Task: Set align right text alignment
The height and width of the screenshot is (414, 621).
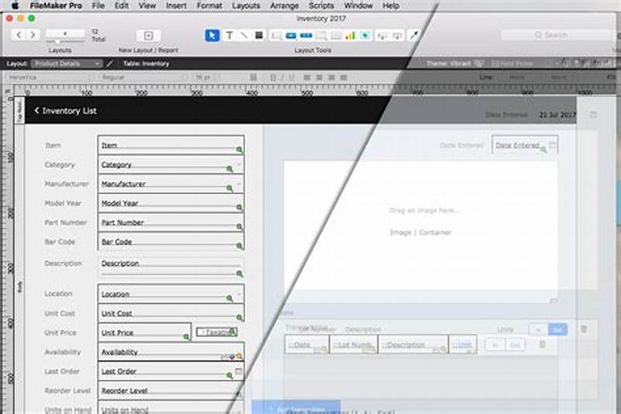Action: coord(331,78)
